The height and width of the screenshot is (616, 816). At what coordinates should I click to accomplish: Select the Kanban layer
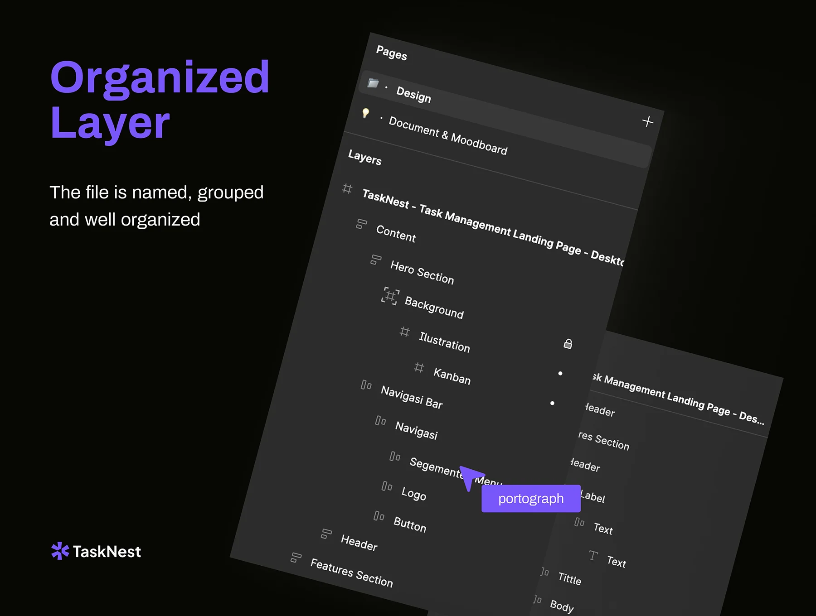pyautogui.click(x=452, y=376)
